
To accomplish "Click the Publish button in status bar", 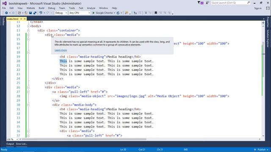I will pos(262,149).
